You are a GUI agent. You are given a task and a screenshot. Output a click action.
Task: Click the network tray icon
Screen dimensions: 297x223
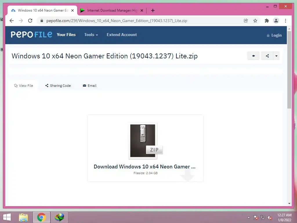click(263, 217)
